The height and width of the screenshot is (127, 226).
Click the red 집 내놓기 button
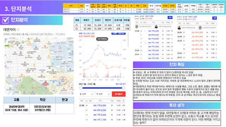coord(119,94)
